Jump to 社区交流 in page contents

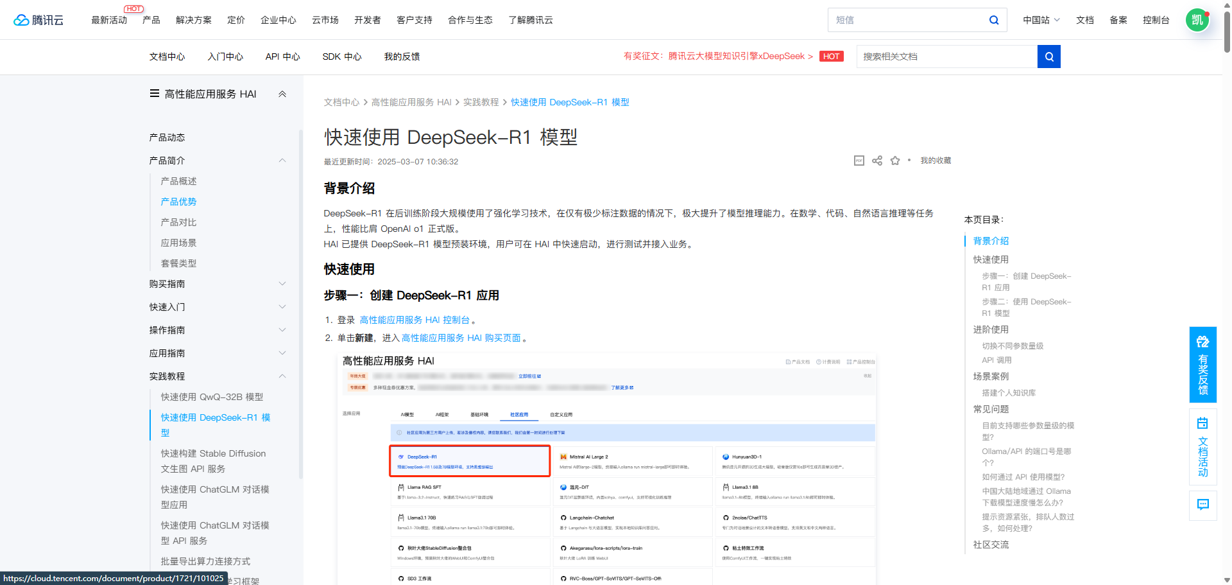click(x=991, y=545)
